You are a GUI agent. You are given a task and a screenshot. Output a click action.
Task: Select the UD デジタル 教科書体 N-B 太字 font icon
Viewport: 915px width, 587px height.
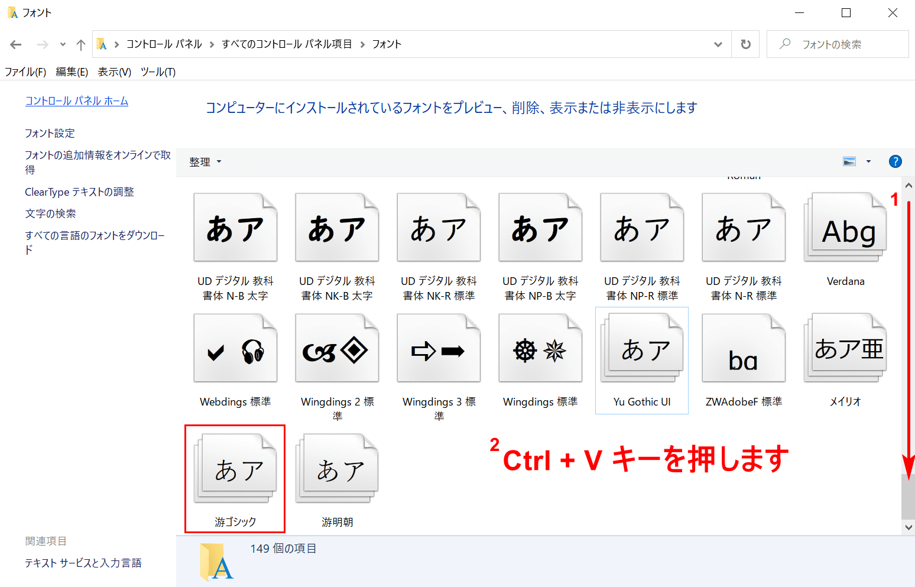[235, 228]
